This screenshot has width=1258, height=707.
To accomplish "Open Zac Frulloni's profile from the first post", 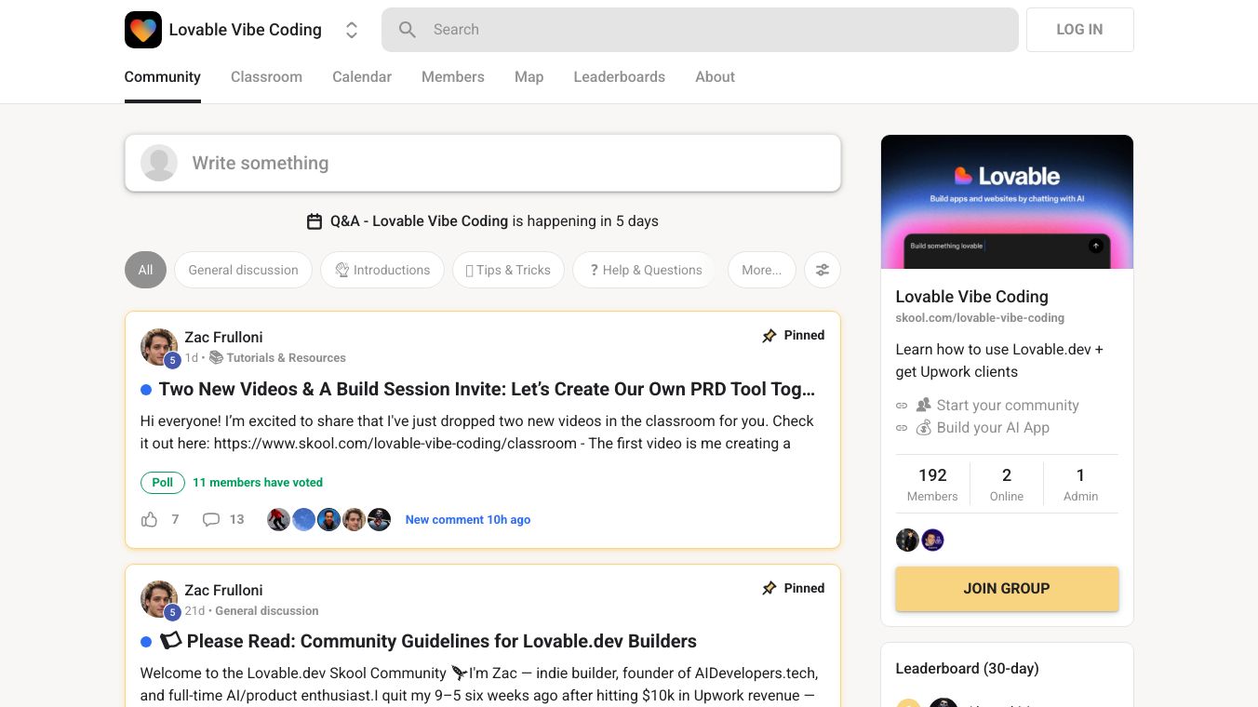I will click(223, 337).
